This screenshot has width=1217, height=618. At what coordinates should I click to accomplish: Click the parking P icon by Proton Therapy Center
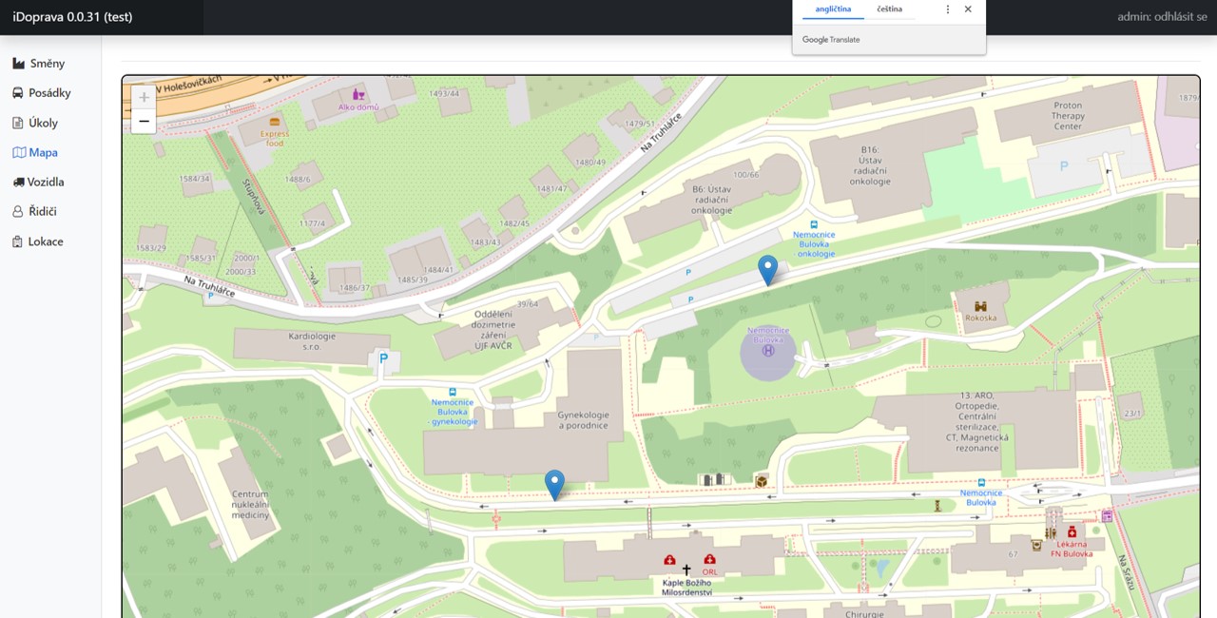[1064, 166]
